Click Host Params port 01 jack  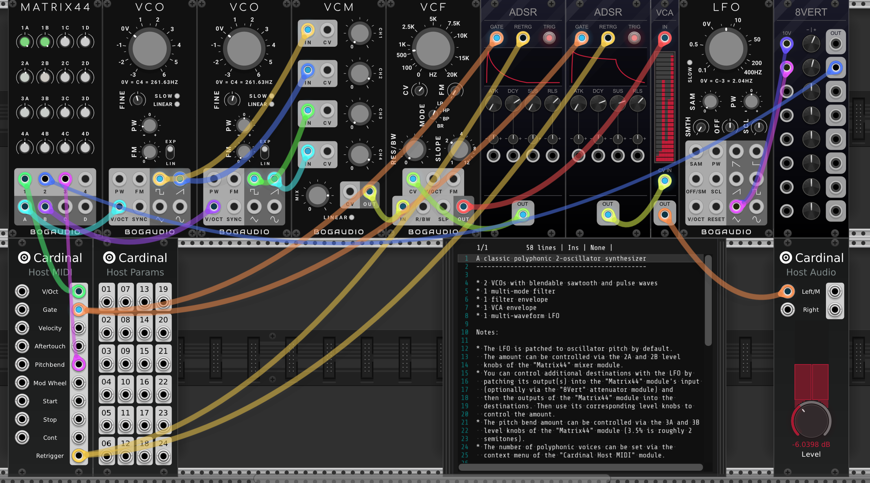(x=106, y=302)
